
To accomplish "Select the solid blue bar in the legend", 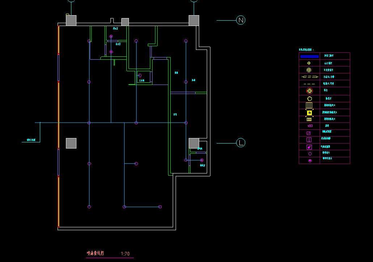I will coord(309,56).
